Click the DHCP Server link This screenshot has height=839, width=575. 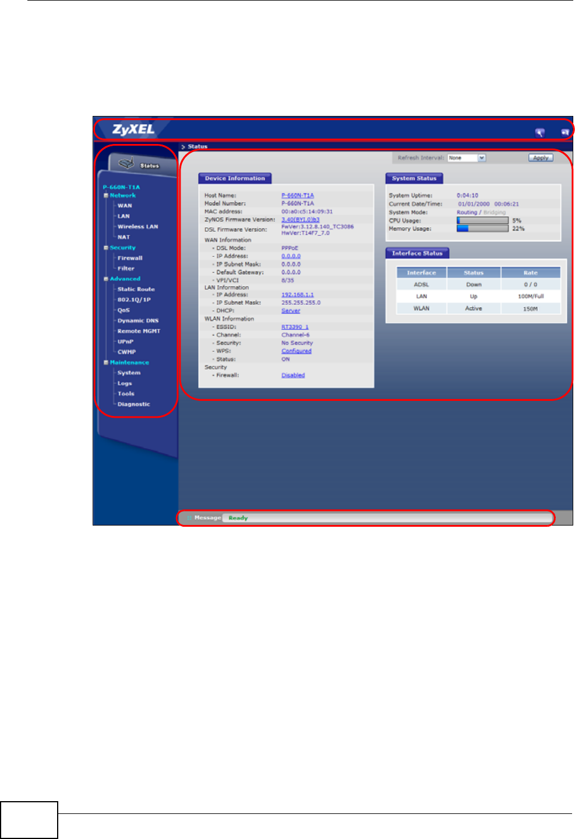tap(291, 311)
